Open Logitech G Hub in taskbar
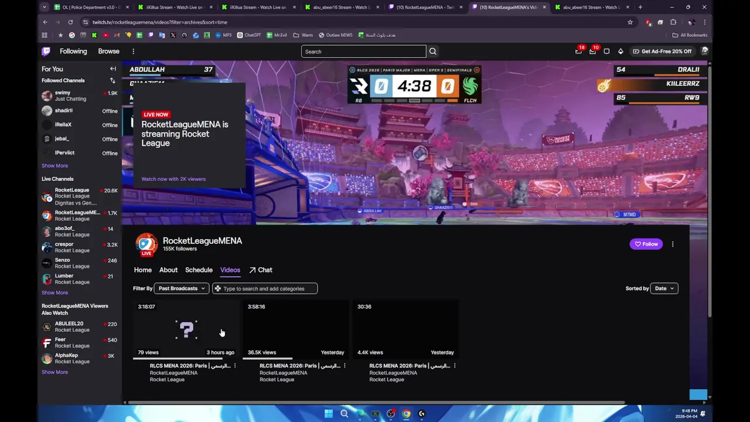Image resolution: width=750 pixels, height=422 pixels. pos(421,414)
